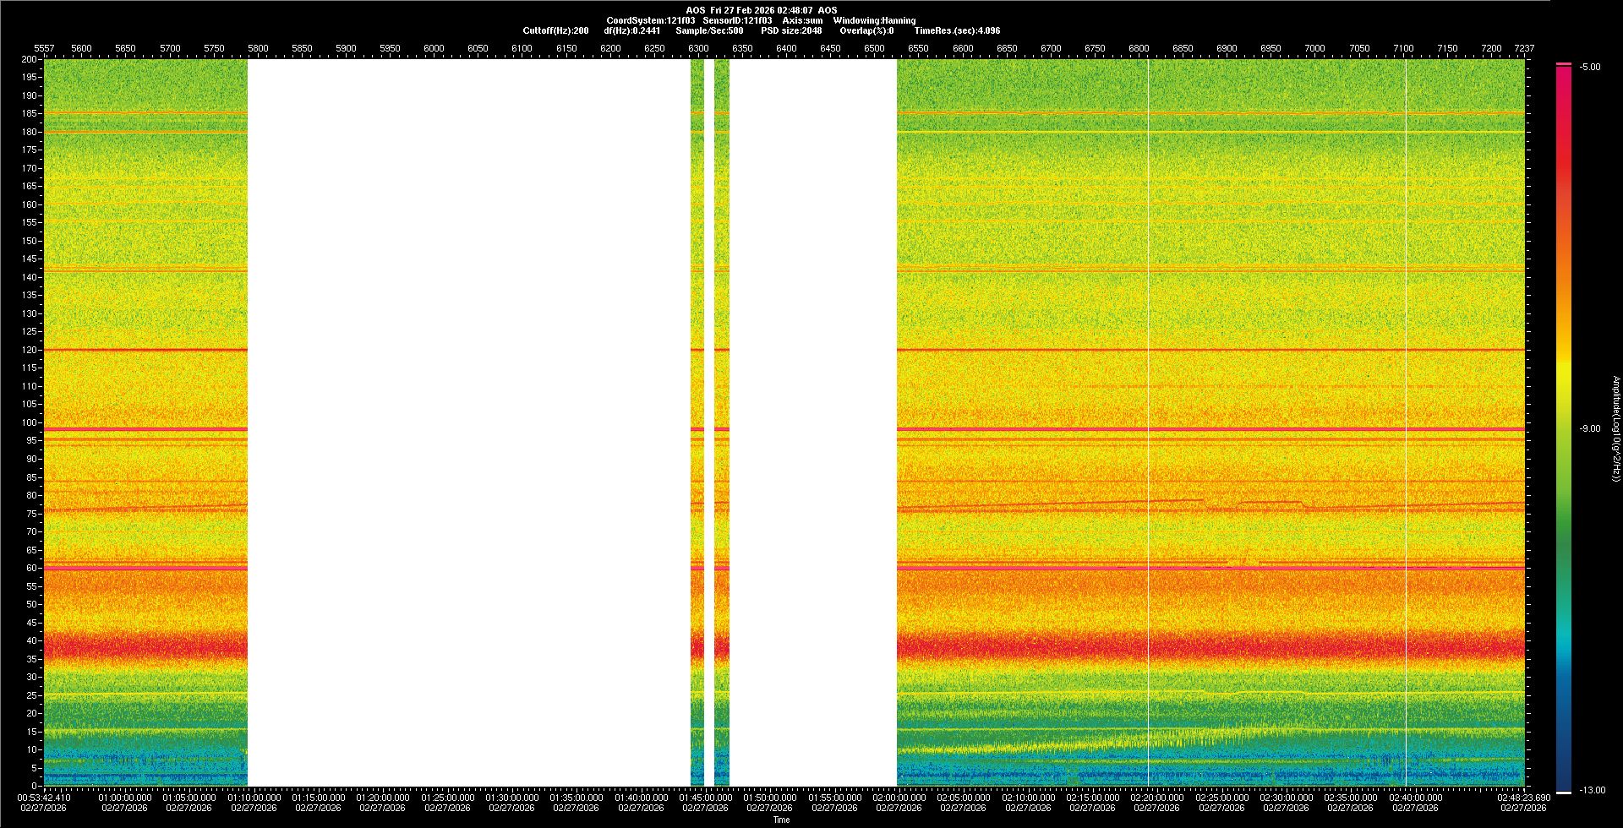Screen dimensions: 1623x828
Task: Click the Overlap(%):0 parameter text
Action: 866,30
